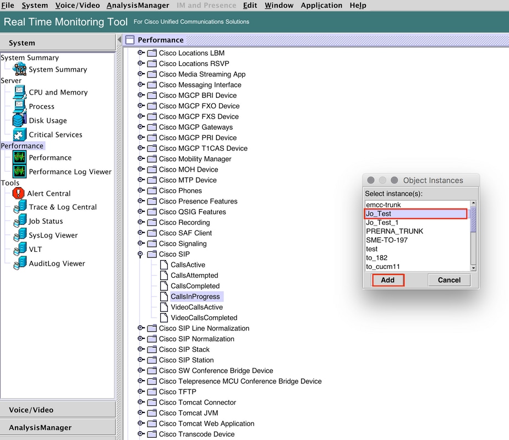Open the Window menu

(279, 5)
